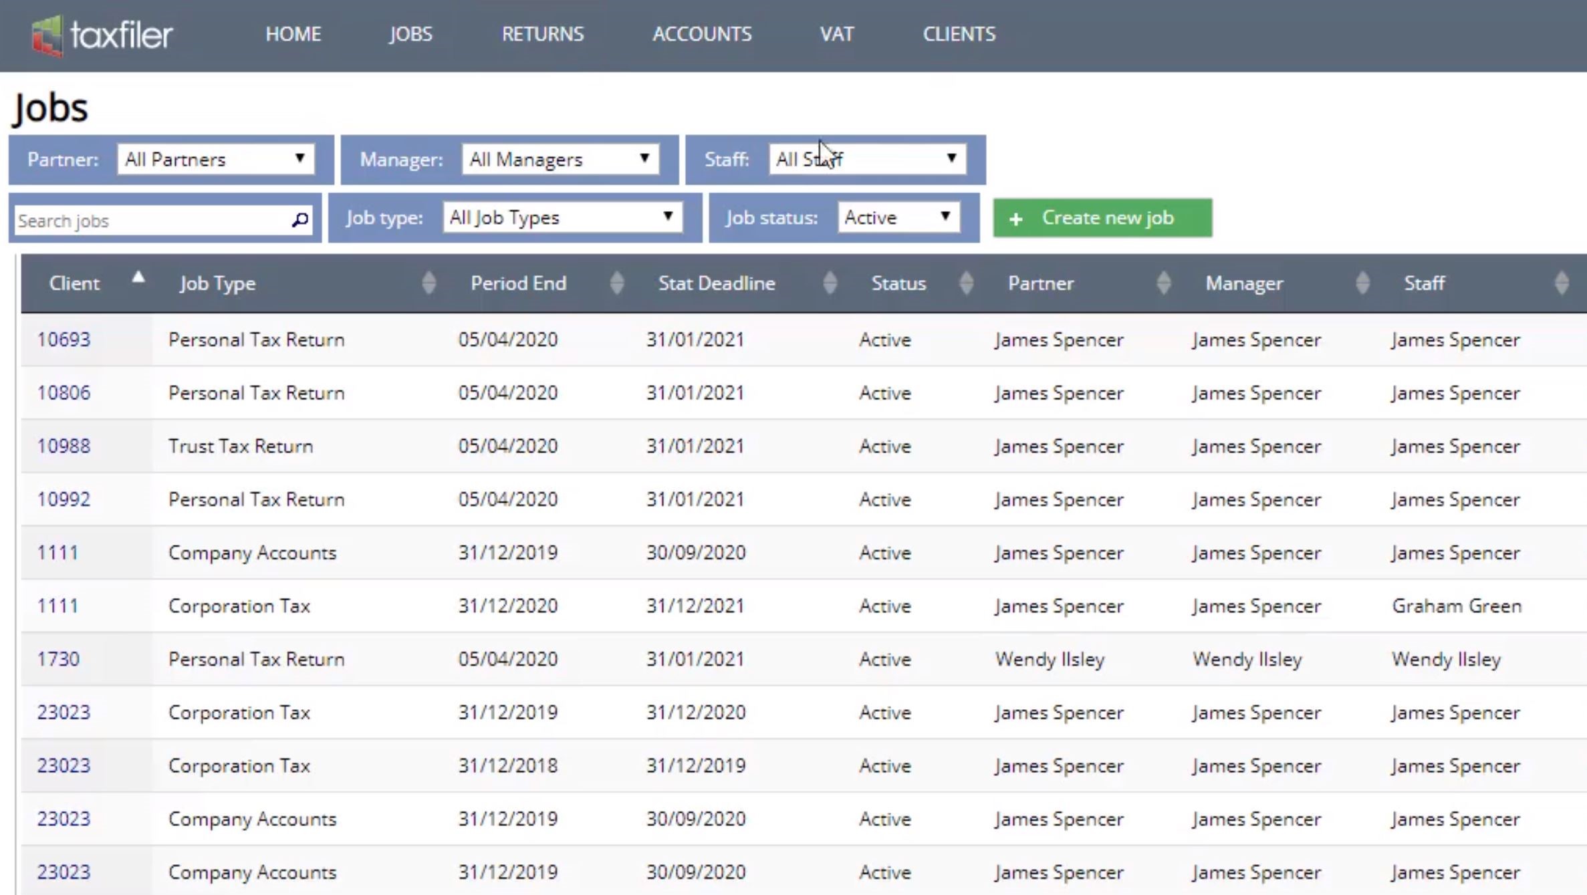Screen dimensions: 1587x895
Task: Click Manager column sort icon
Action: point(1362,283)
